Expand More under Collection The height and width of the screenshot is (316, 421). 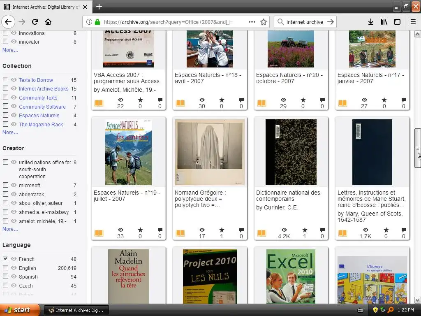pyautogui.click(x=10, y=132)
